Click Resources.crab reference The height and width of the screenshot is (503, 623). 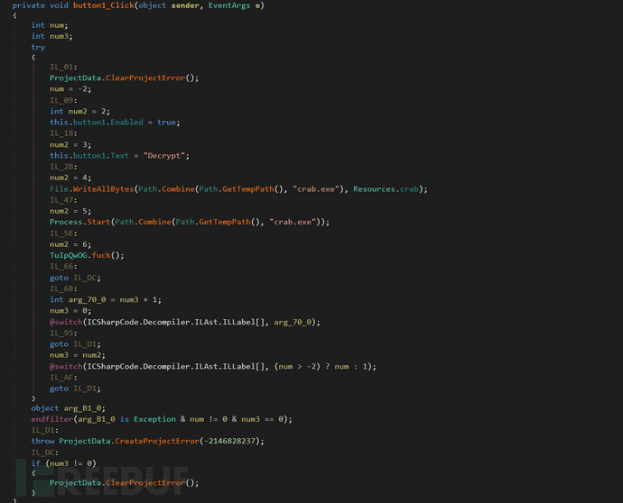pos(386,189)
